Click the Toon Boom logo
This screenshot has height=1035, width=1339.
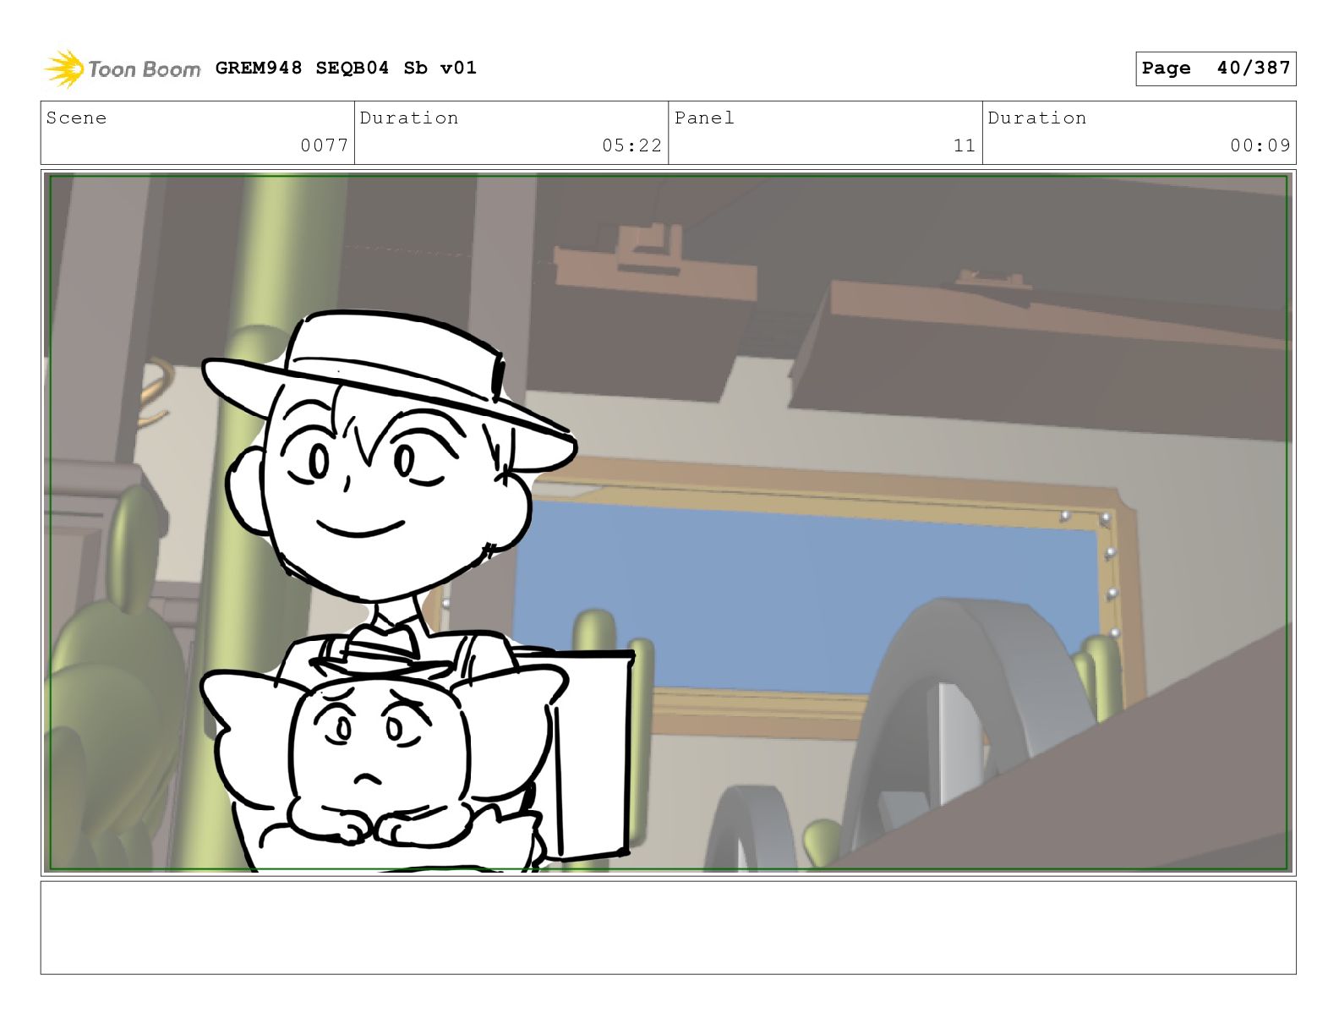[x=122, y=68]
